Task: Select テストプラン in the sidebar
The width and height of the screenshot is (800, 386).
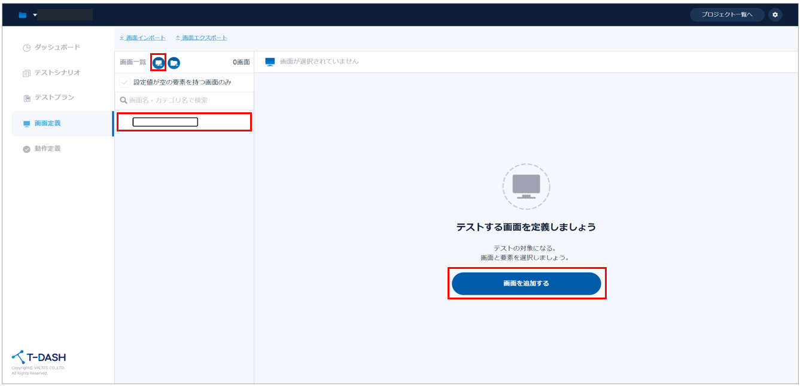Action: tap(54, 98)
